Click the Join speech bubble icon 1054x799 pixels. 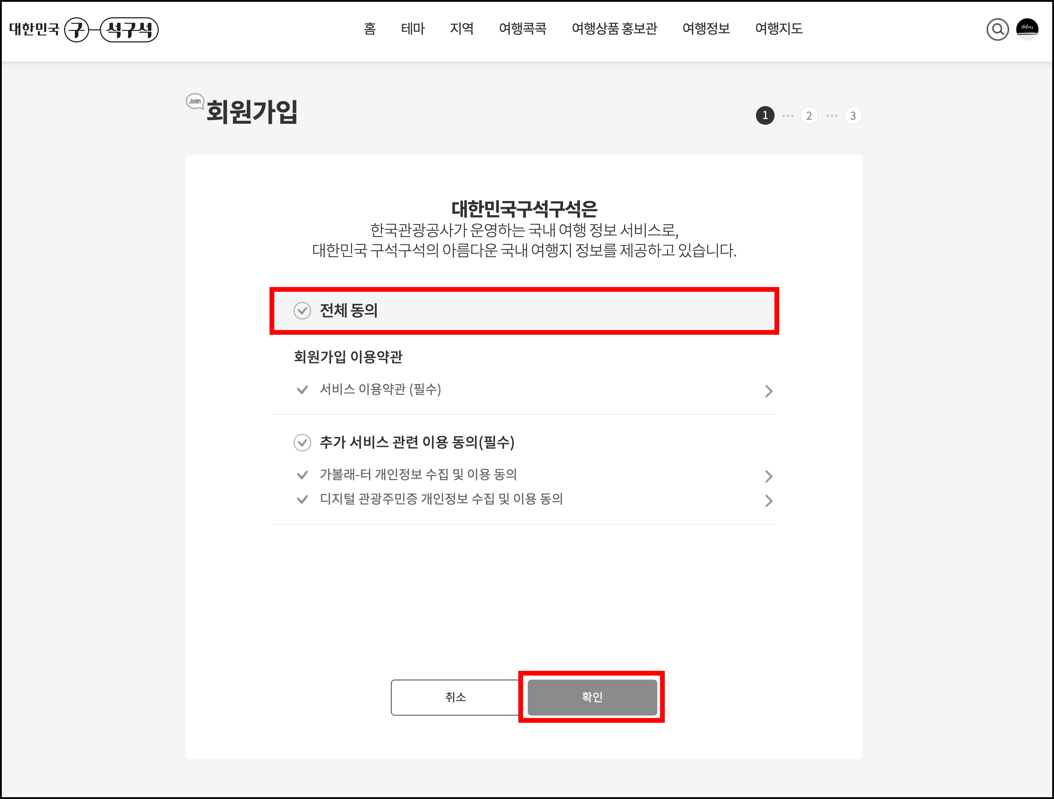click(x=195, y=101)
